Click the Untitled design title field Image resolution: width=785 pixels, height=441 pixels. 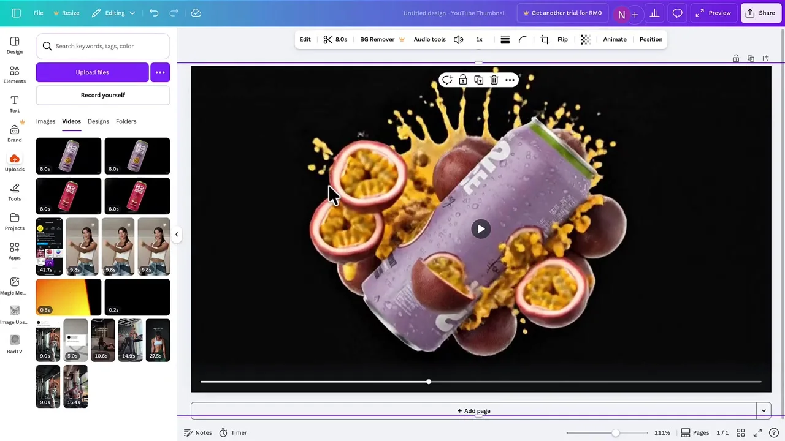(x=454, y=13)
